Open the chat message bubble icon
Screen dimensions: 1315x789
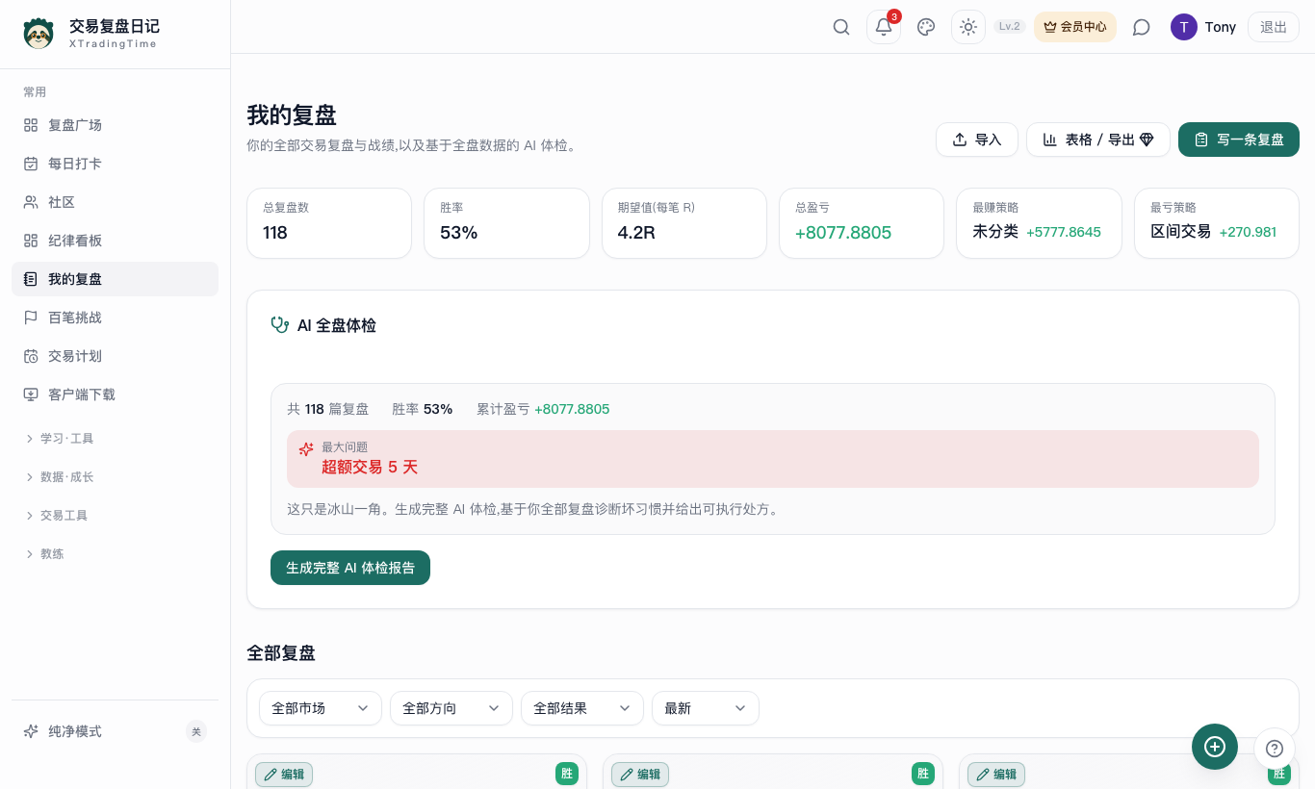[x=1142, y=27]
